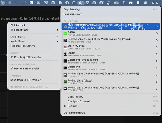The image size is (162, 123).
Task: Click Diabla album artwork thumbnail
Action: 65,54
